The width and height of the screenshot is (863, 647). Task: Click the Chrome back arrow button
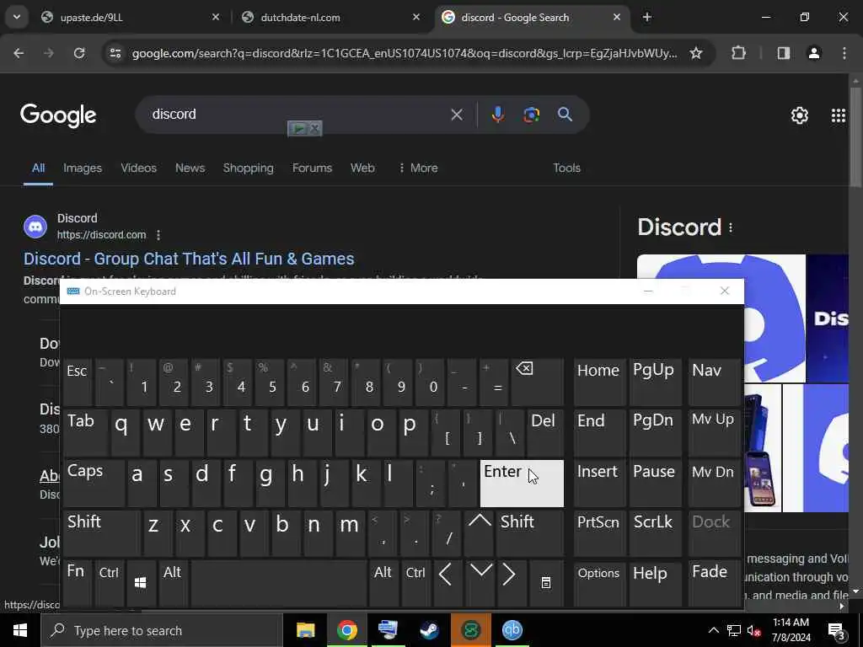pyautogui.click(x=19, y=53)
